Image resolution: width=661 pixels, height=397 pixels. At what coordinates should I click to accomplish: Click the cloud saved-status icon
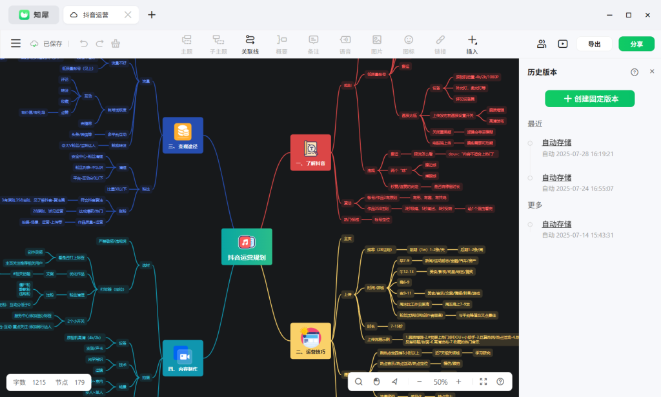click(34, 43)
